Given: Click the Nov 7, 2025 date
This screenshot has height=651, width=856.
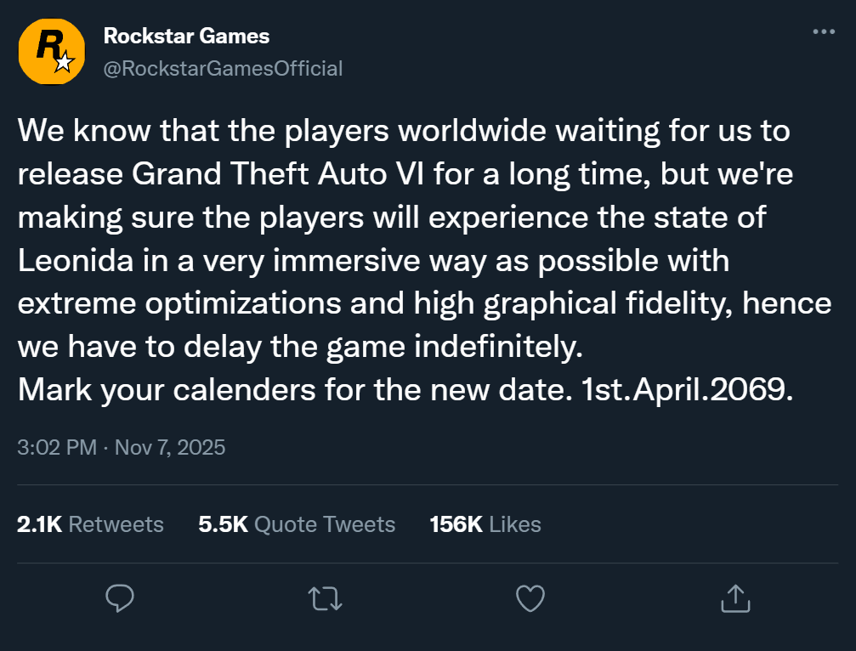Looking at the screenshot, I should (170, 447).
